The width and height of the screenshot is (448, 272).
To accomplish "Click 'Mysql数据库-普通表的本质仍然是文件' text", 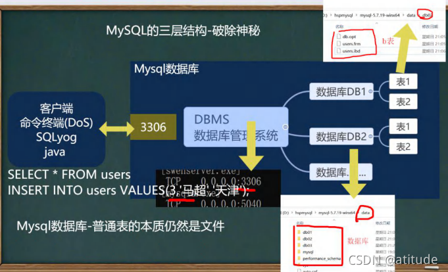I will [x=120, y=226].
